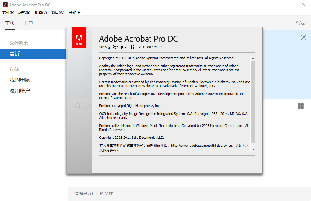Click 清除最近打开的文件 link
The height and width of the screenshot is (201, 311).
[x=94, y=193]
